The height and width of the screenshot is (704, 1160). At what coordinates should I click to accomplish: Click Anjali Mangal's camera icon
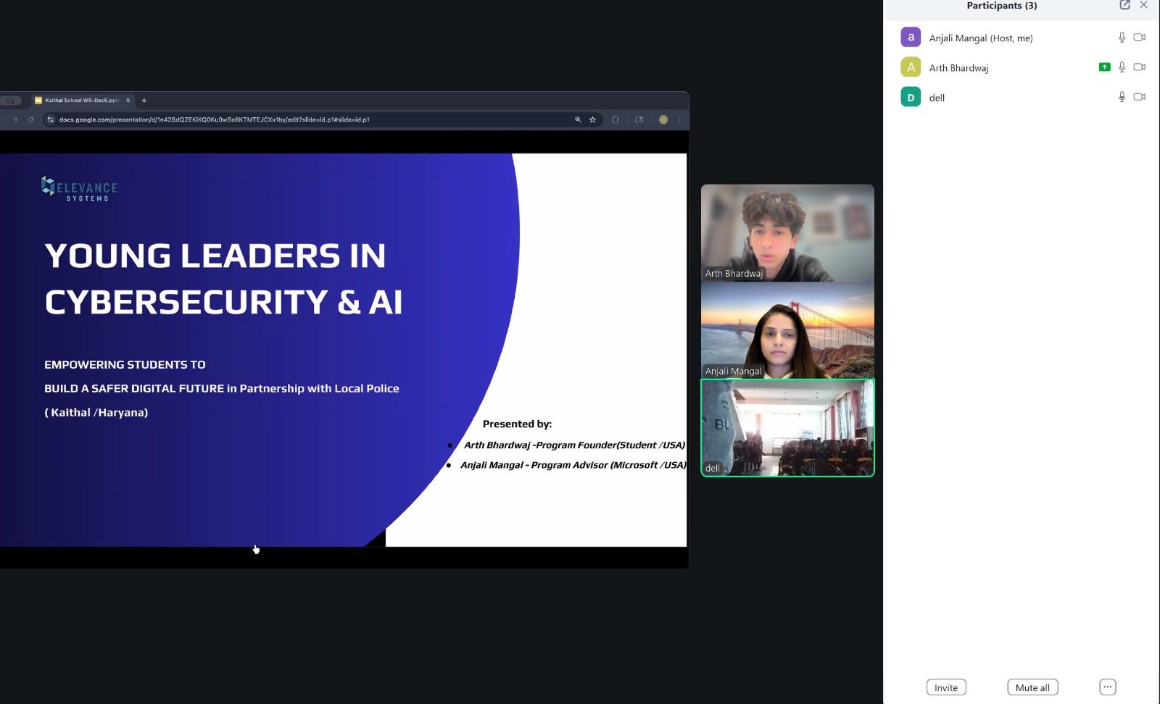[1139, 38]
